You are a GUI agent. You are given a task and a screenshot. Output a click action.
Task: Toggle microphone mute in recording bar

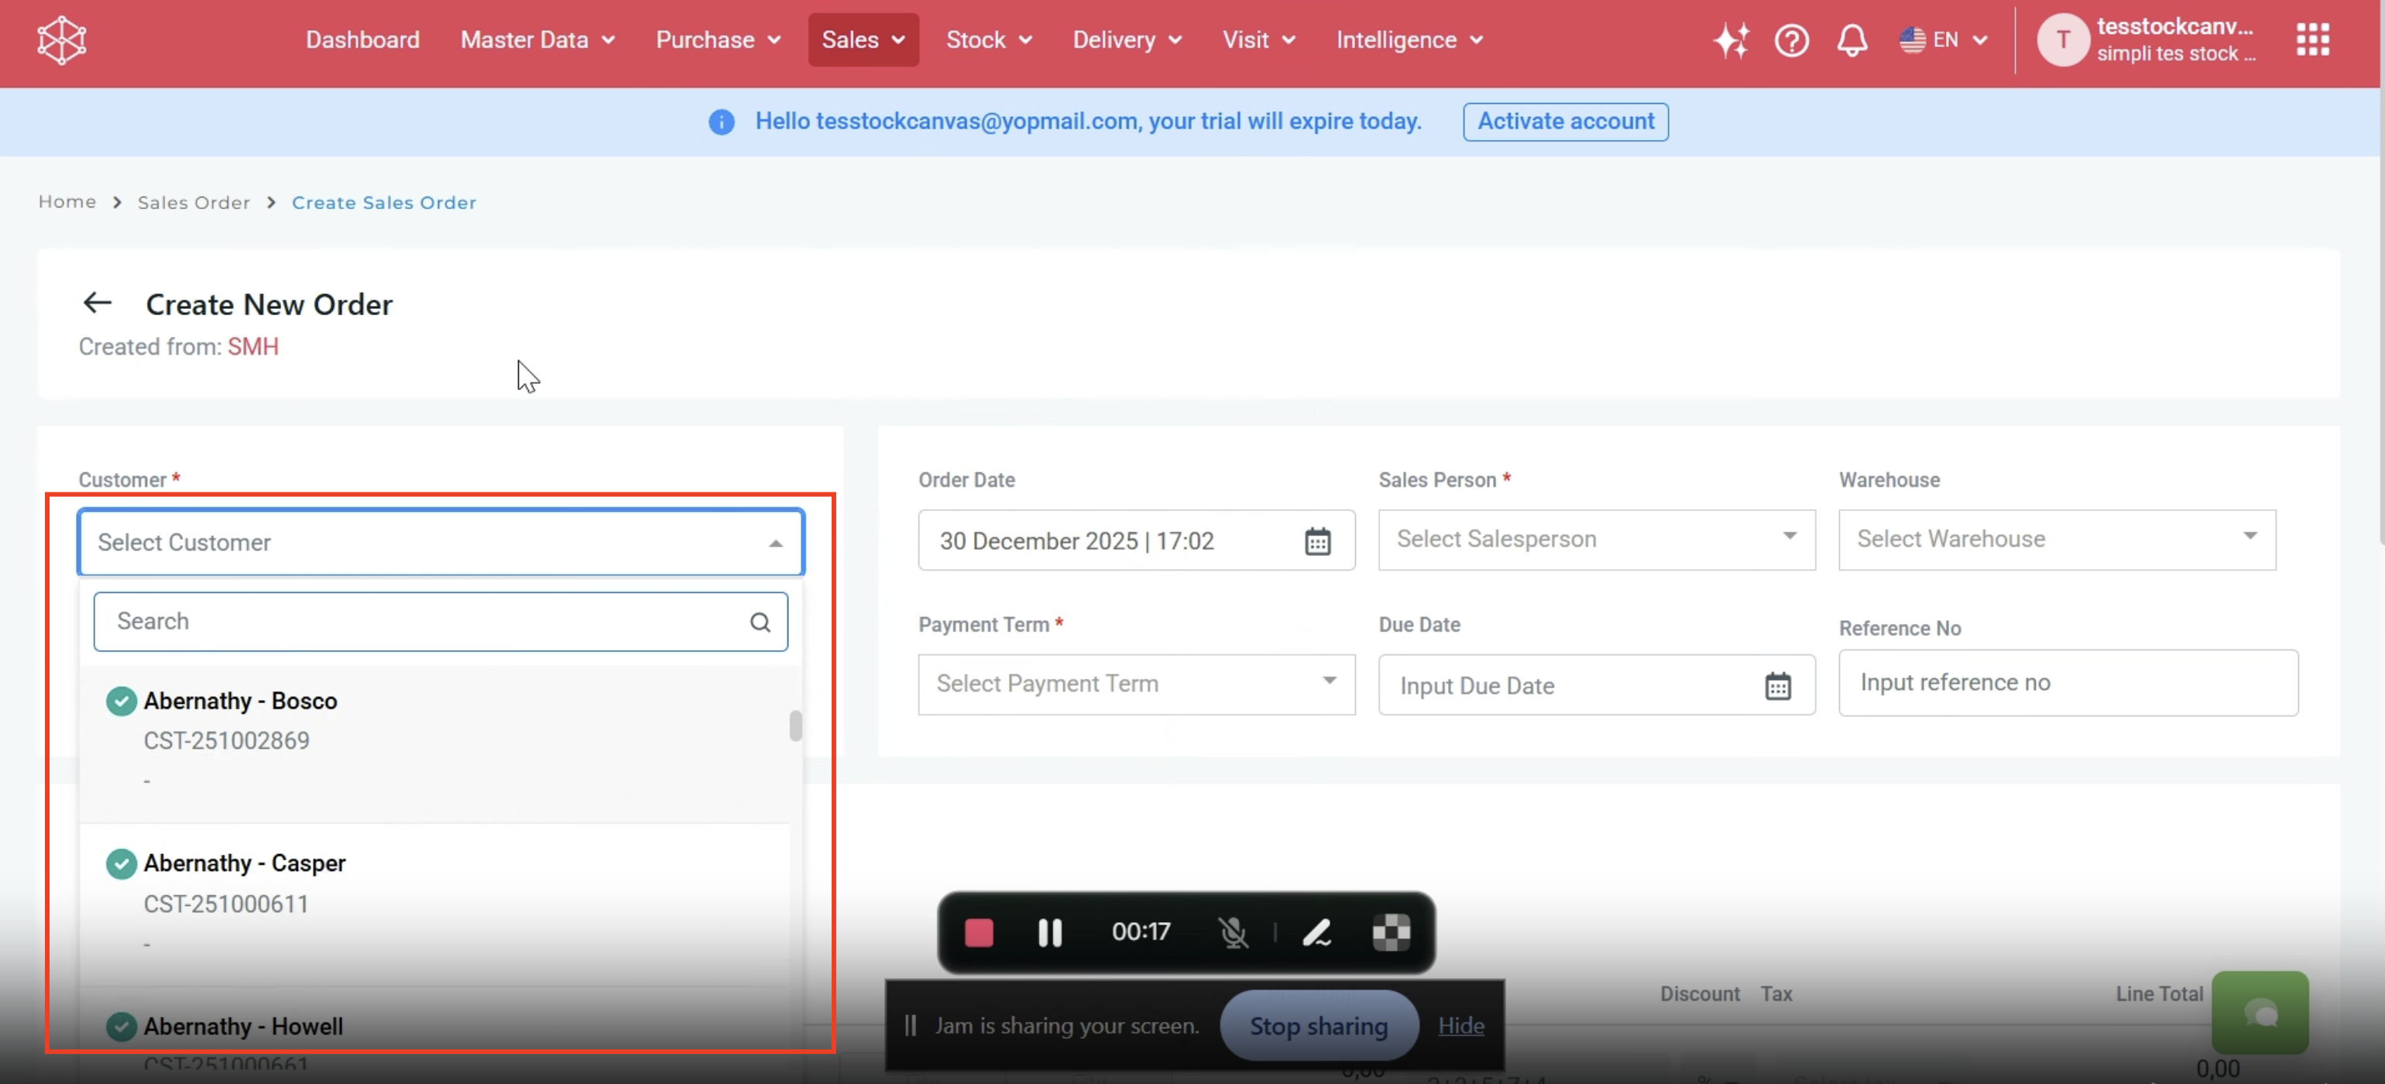click(1234, 932)
